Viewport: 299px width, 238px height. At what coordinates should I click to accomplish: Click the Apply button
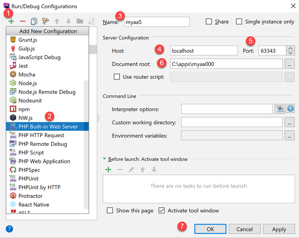pyautogui.click(x=279, y=229)
